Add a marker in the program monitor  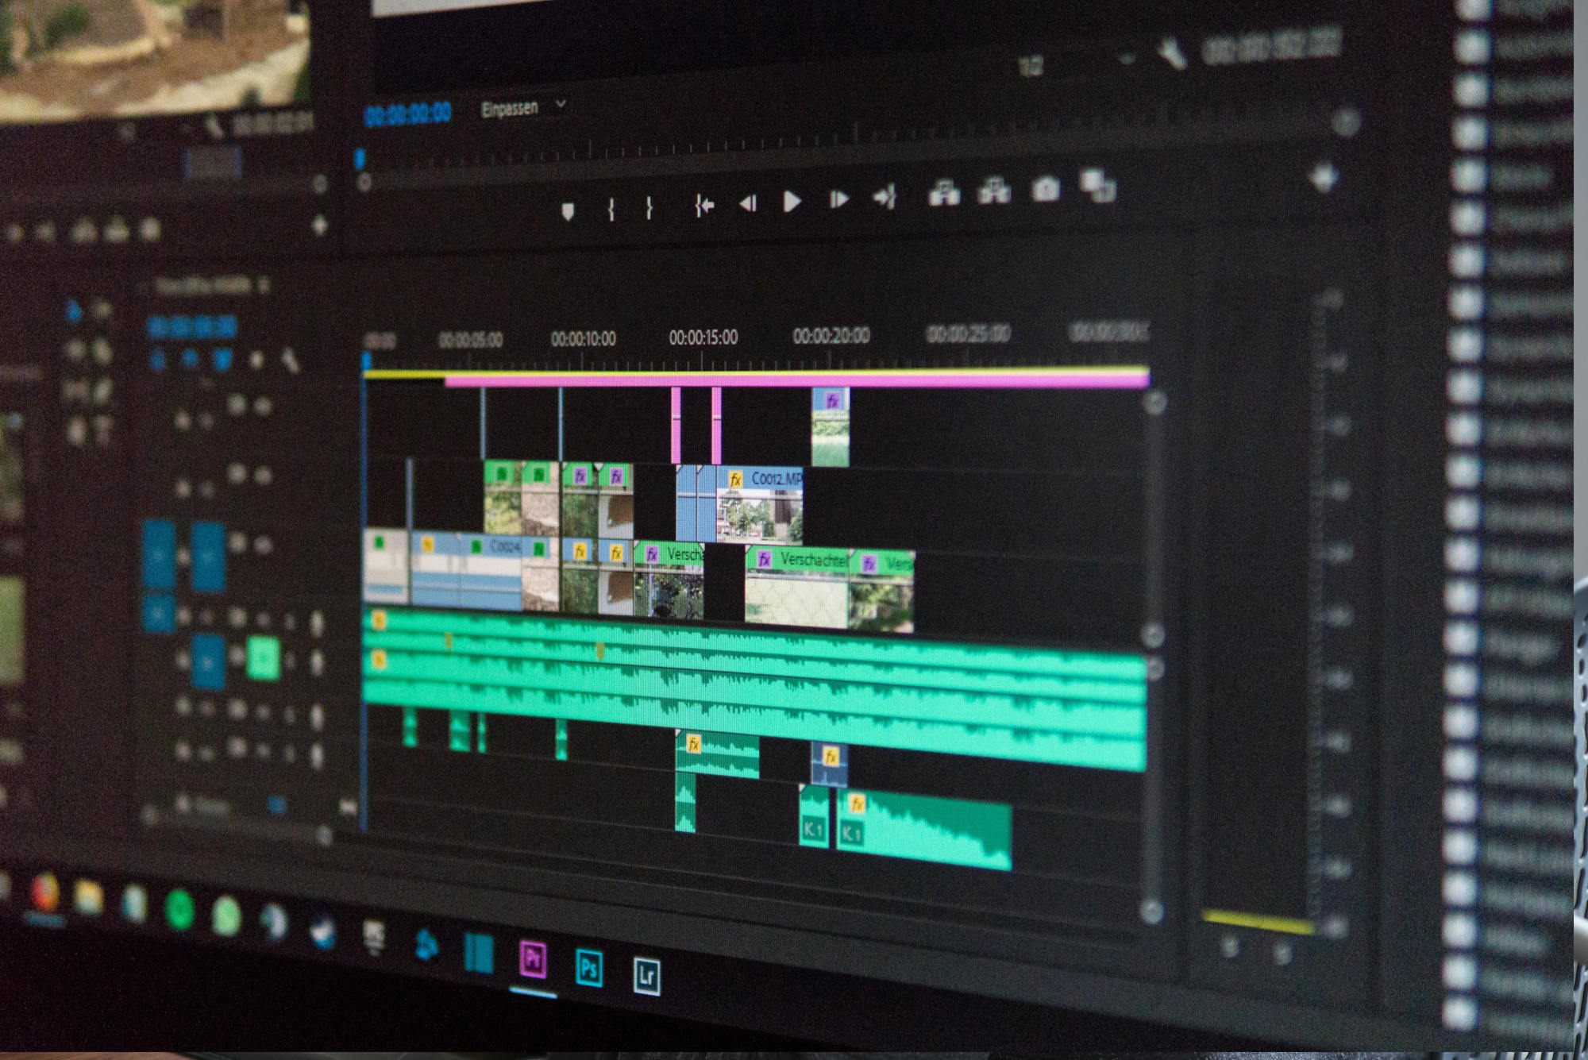click(568, 212)
